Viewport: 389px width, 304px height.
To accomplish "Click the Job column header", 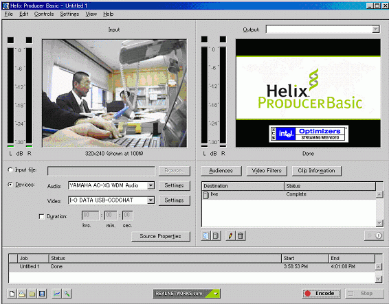I will click(x=33, y=258).
